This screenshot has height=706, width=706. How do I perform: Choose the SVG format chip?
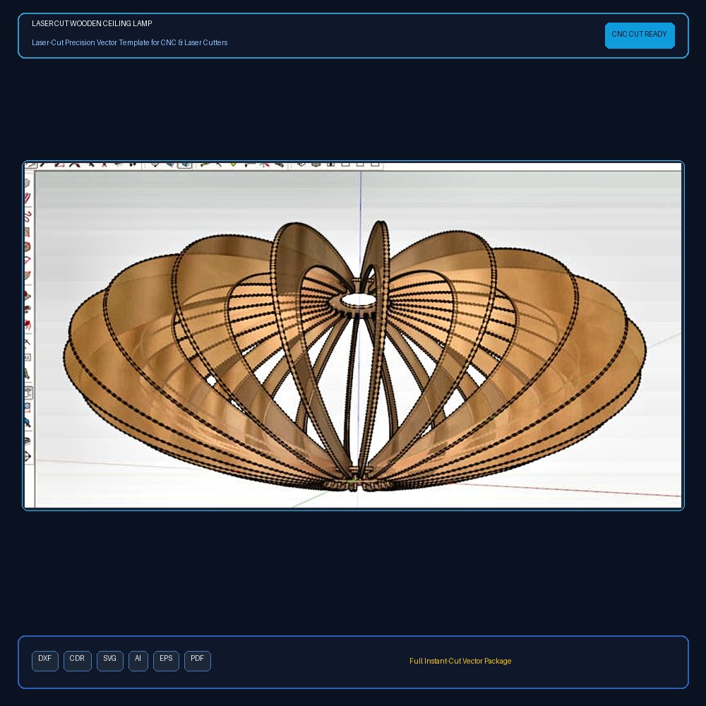pos(110,661)
